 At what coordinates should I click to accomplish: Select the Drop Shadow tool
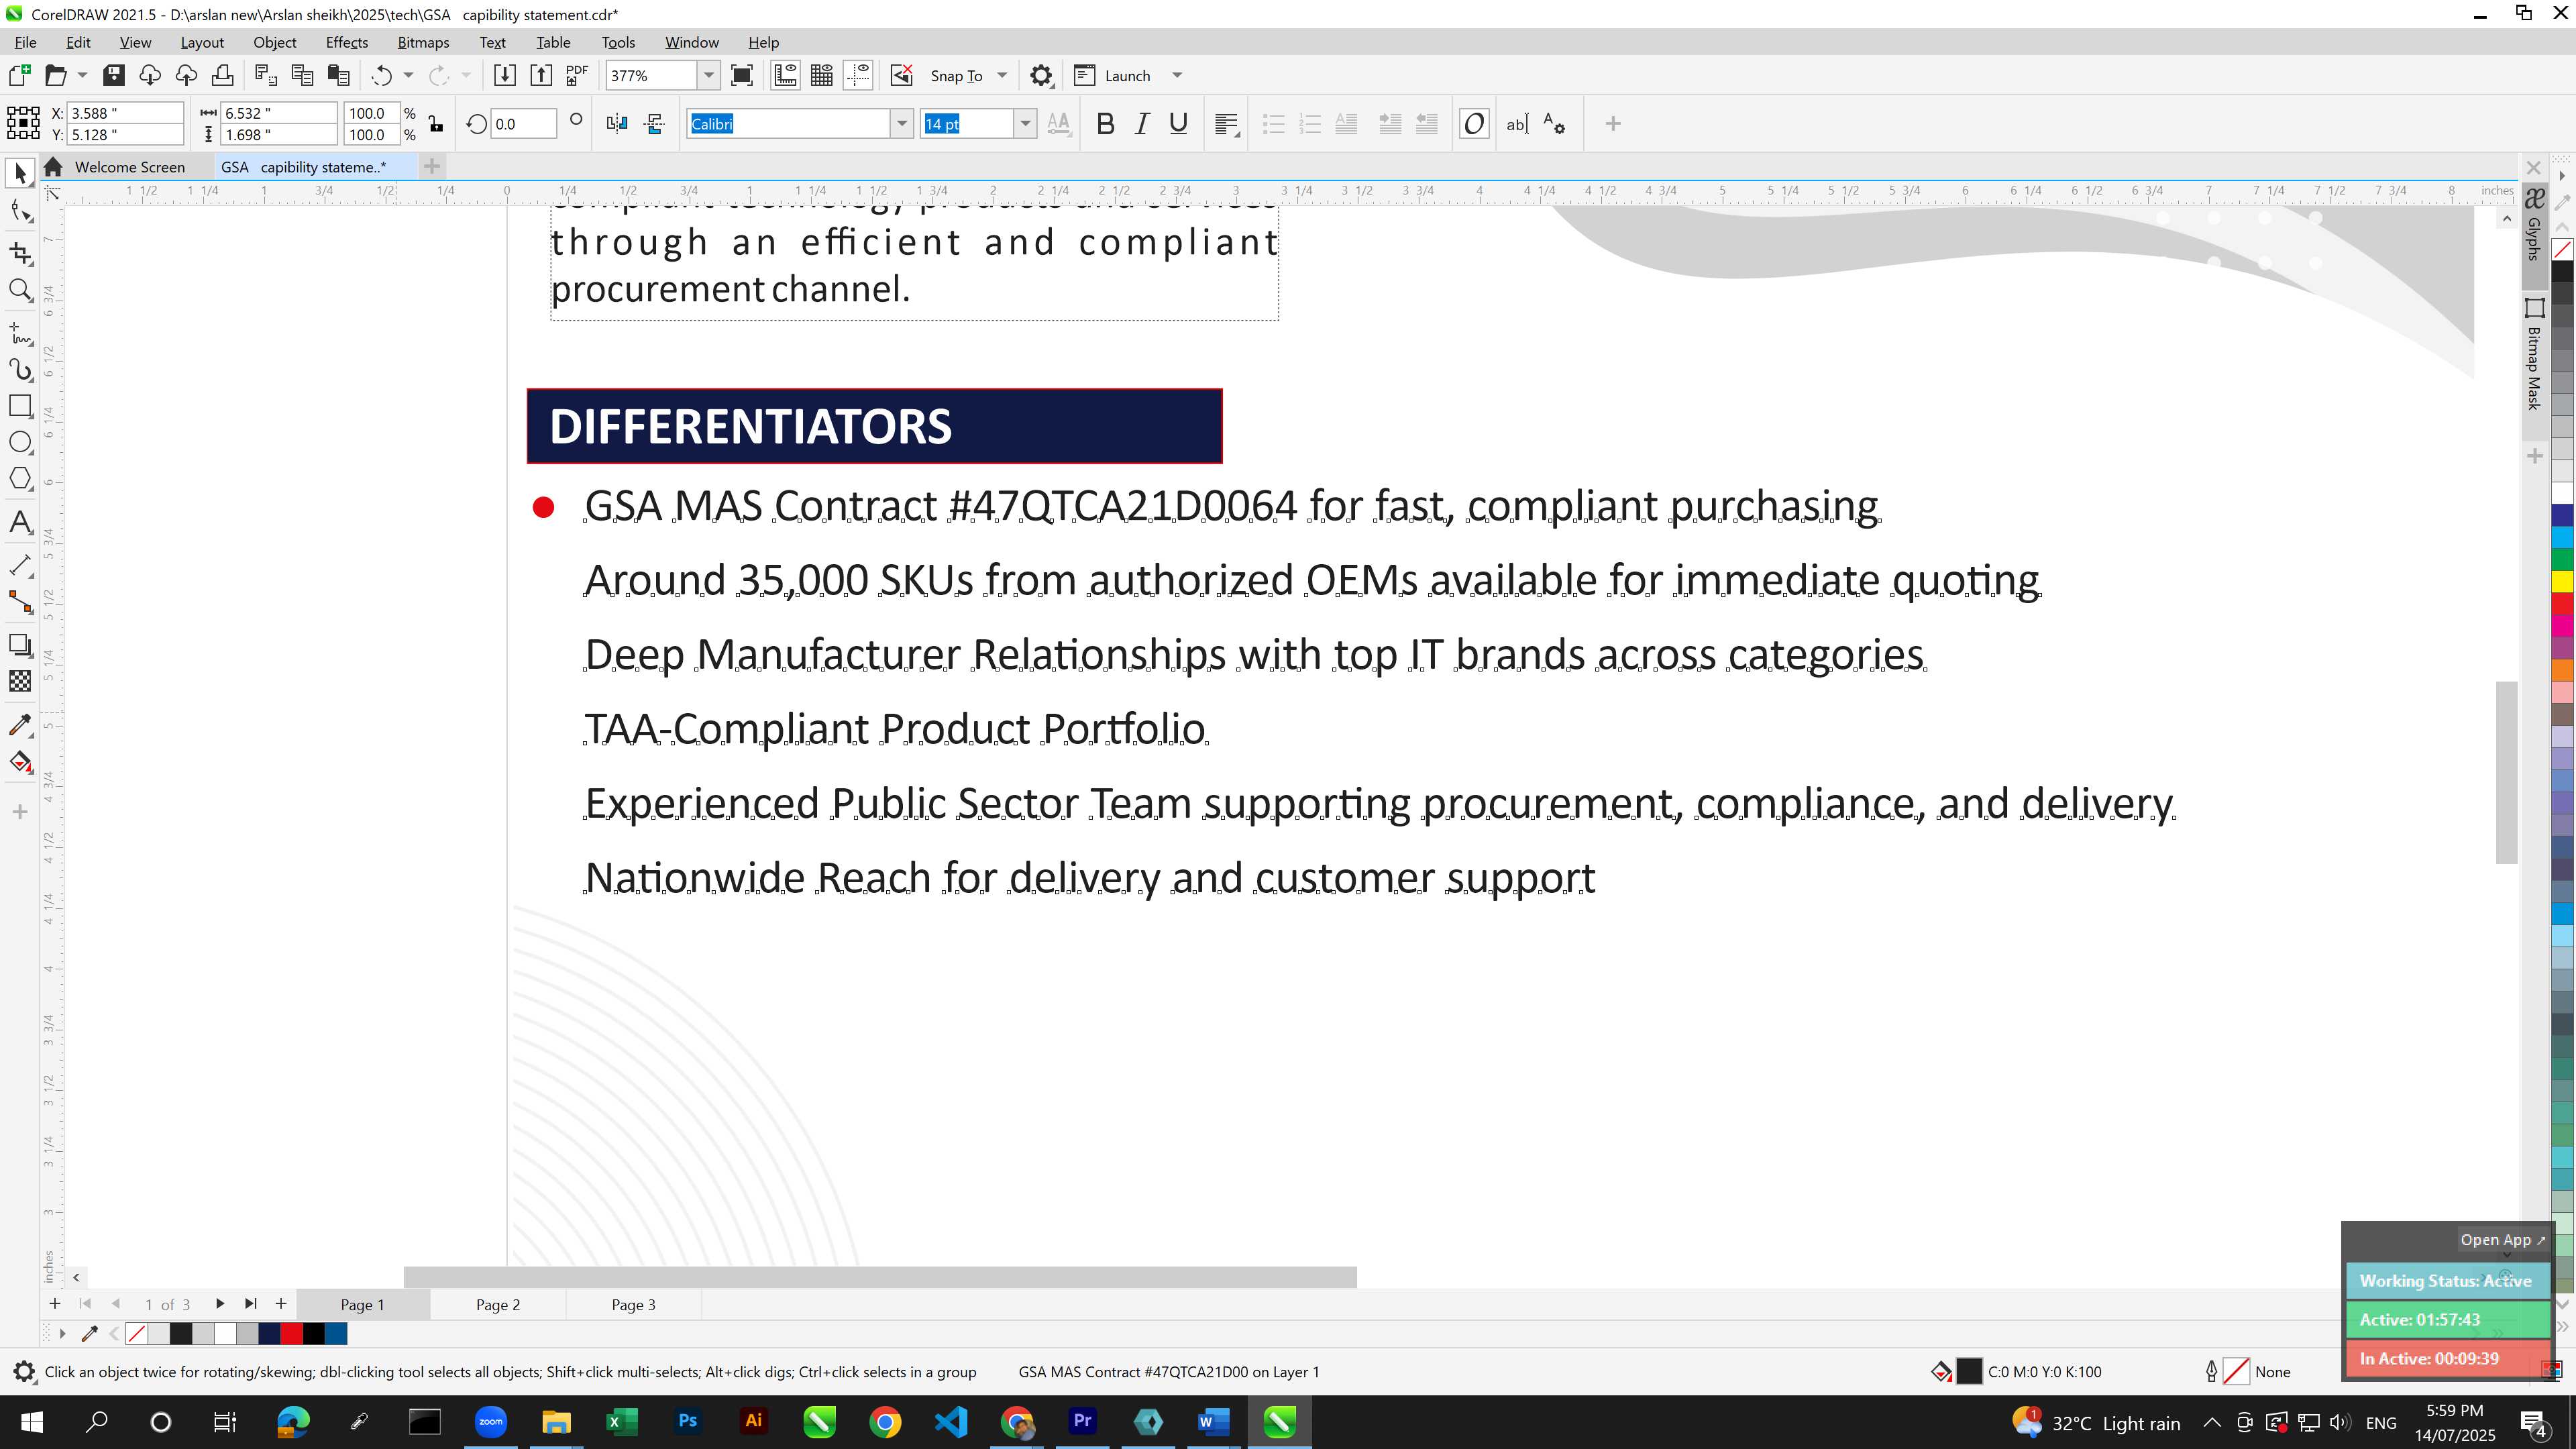tap(20, 645)
